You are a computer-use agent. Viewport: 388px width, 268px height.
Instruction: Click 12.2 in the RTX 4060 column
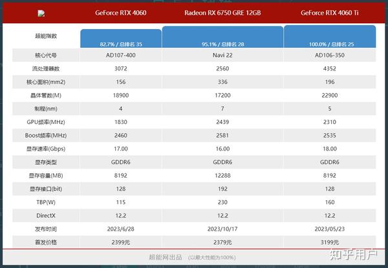121,216
